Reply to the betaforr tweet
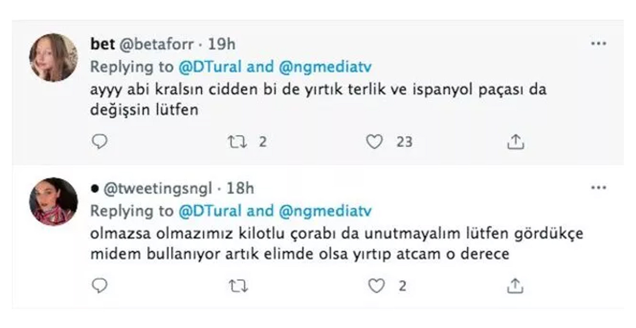 point(99,142)
